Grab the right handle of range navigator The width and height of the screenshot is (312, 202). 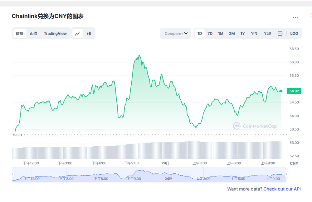[x=286, y=174]
